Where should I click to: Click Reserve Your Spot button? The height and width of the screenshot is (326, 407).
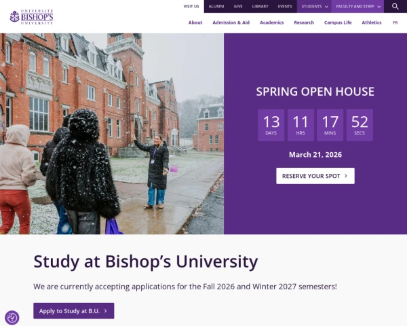tap(315, 176)
